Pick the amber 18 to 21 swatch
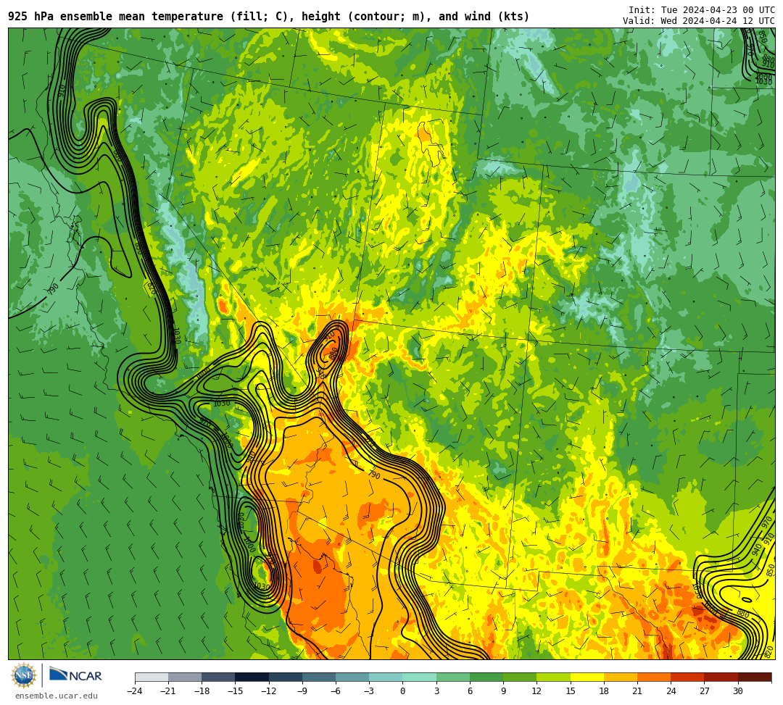Screen dimensions: 783x705 [x=620, y=677]
